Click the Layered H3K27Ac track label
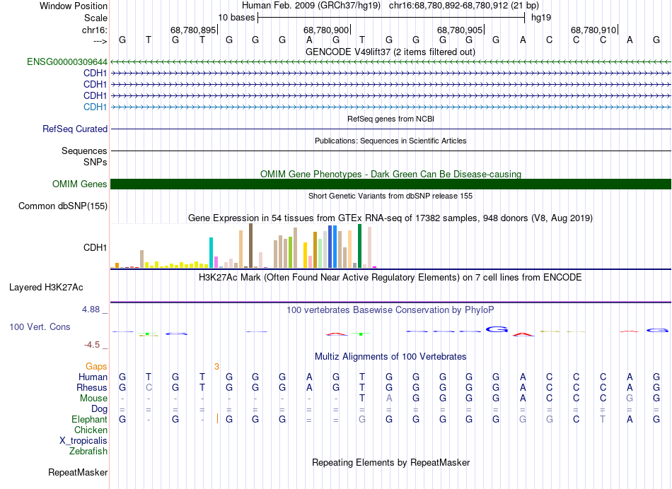Viewport: 672px width, 489px height. [x=46, y=288]
